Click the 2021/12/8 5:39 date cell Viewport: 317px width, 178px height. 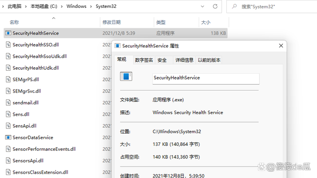[x=119, y=33]
